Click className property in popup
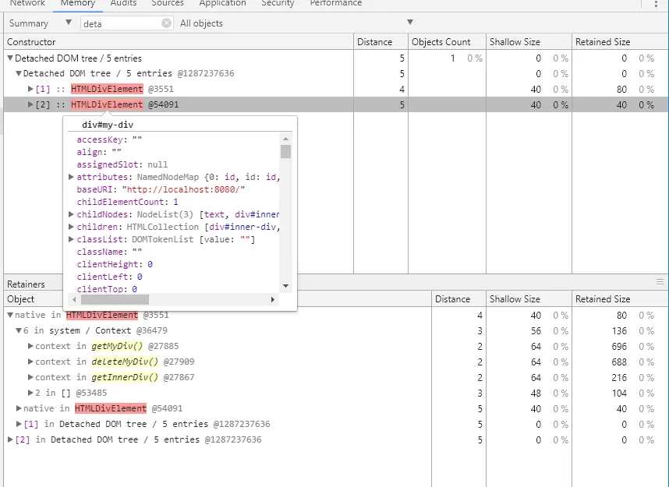 click(109, 252)
